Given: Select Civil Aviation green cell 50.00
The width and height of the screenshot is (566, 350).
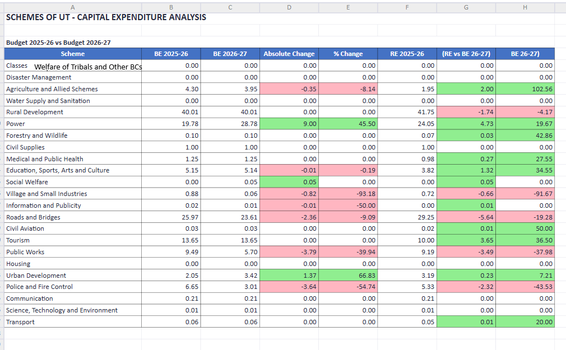Looking at the screenshot, I should coord(525,229).
